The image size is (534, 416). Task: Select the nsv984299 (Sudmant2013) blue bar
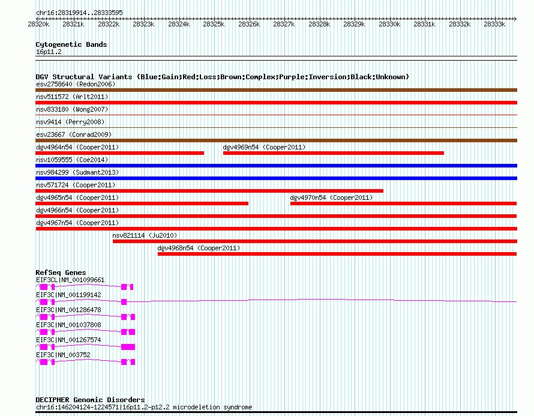click(276, 178)
